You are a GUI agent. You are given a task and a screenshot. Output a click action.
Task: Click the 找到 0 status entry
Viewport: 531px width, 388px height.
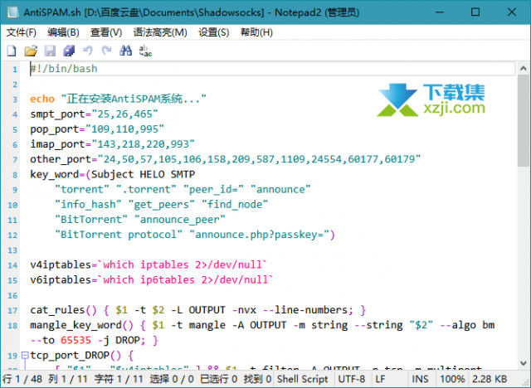click(258, 379)
